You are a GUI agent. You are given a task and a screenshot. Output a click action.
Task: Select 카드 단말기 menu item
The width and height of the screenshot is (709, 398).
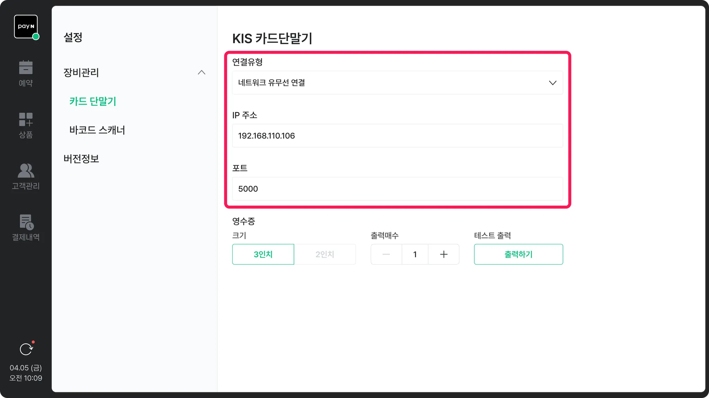(x=93, y=102)
